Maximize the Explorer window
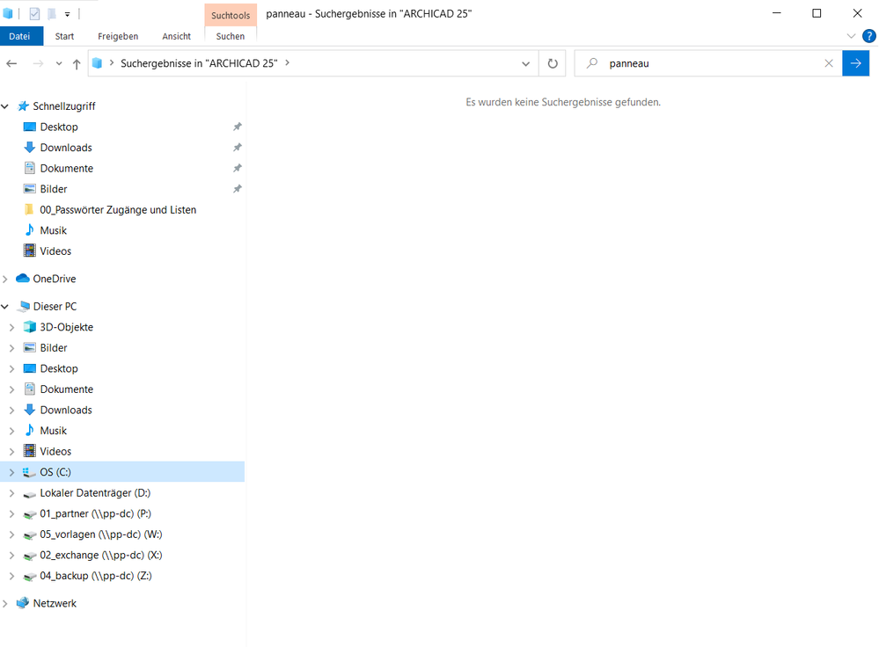The width and height of the screenshot is (879, 647). pyautogui.click(x=817, y=13)
